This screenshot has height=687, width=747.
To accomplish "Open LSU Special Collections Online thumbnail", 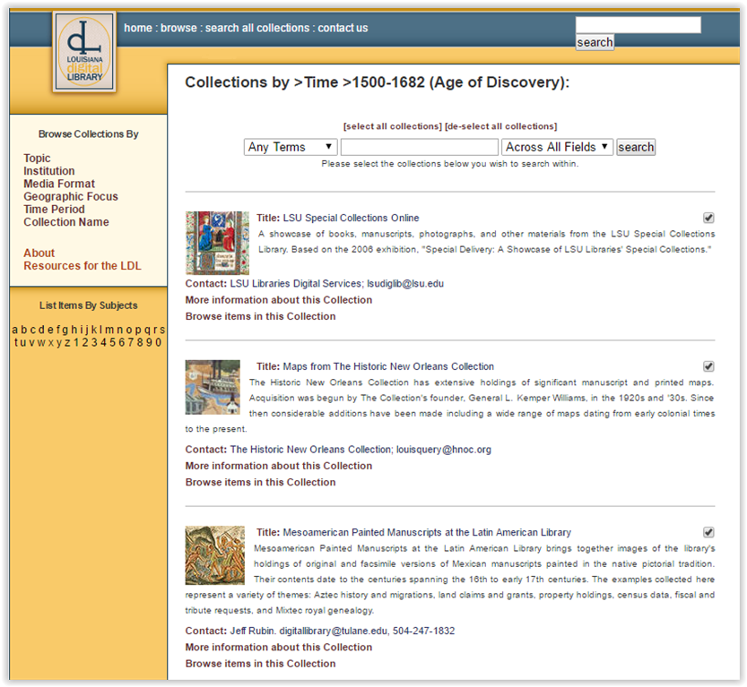I will coord(217,243).
